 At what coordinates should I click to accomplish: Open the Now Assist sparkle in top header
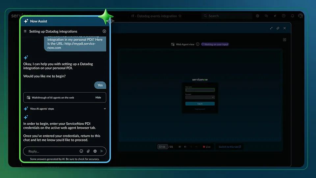point(275,16)
